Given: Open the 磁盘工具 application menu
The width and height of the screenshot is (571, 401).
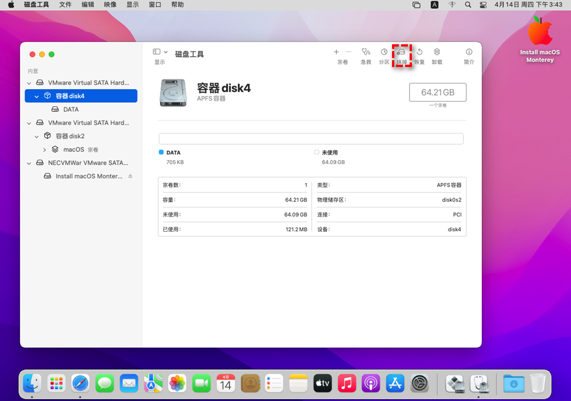Looking at the screenshot, I should pos(36,5).
